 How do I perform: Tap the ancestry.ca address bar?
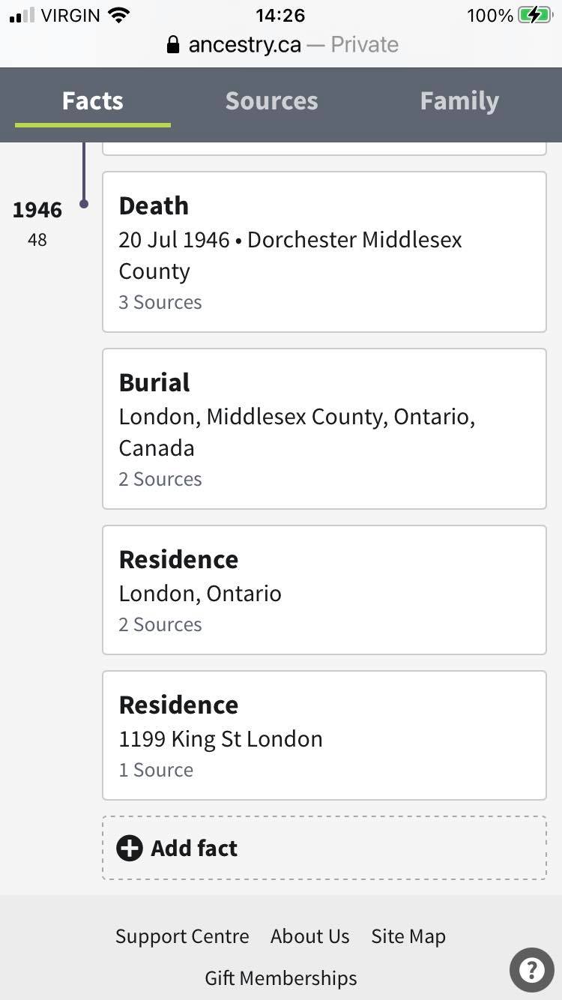(282, 45)
